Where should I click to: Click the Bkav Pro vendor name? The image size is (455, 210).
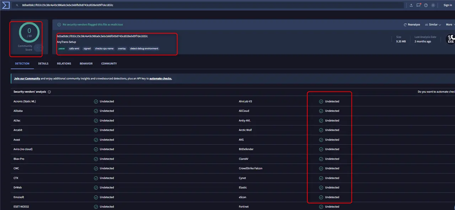click(x=19, y=159)
